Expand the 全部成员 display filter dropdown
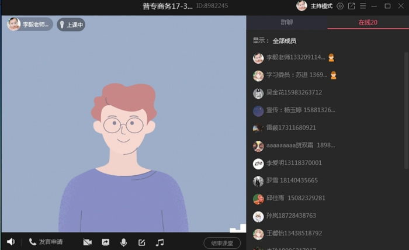 [284, 41]
